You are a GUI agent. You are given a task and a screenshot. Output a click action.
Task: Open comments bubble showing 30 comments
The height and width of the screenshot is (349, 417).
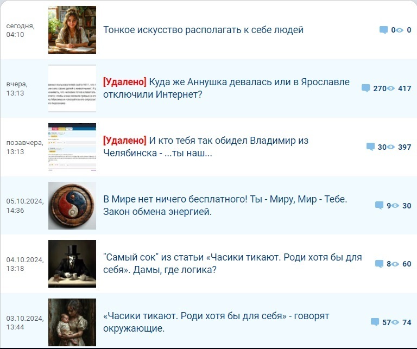[x=370, y=147]
